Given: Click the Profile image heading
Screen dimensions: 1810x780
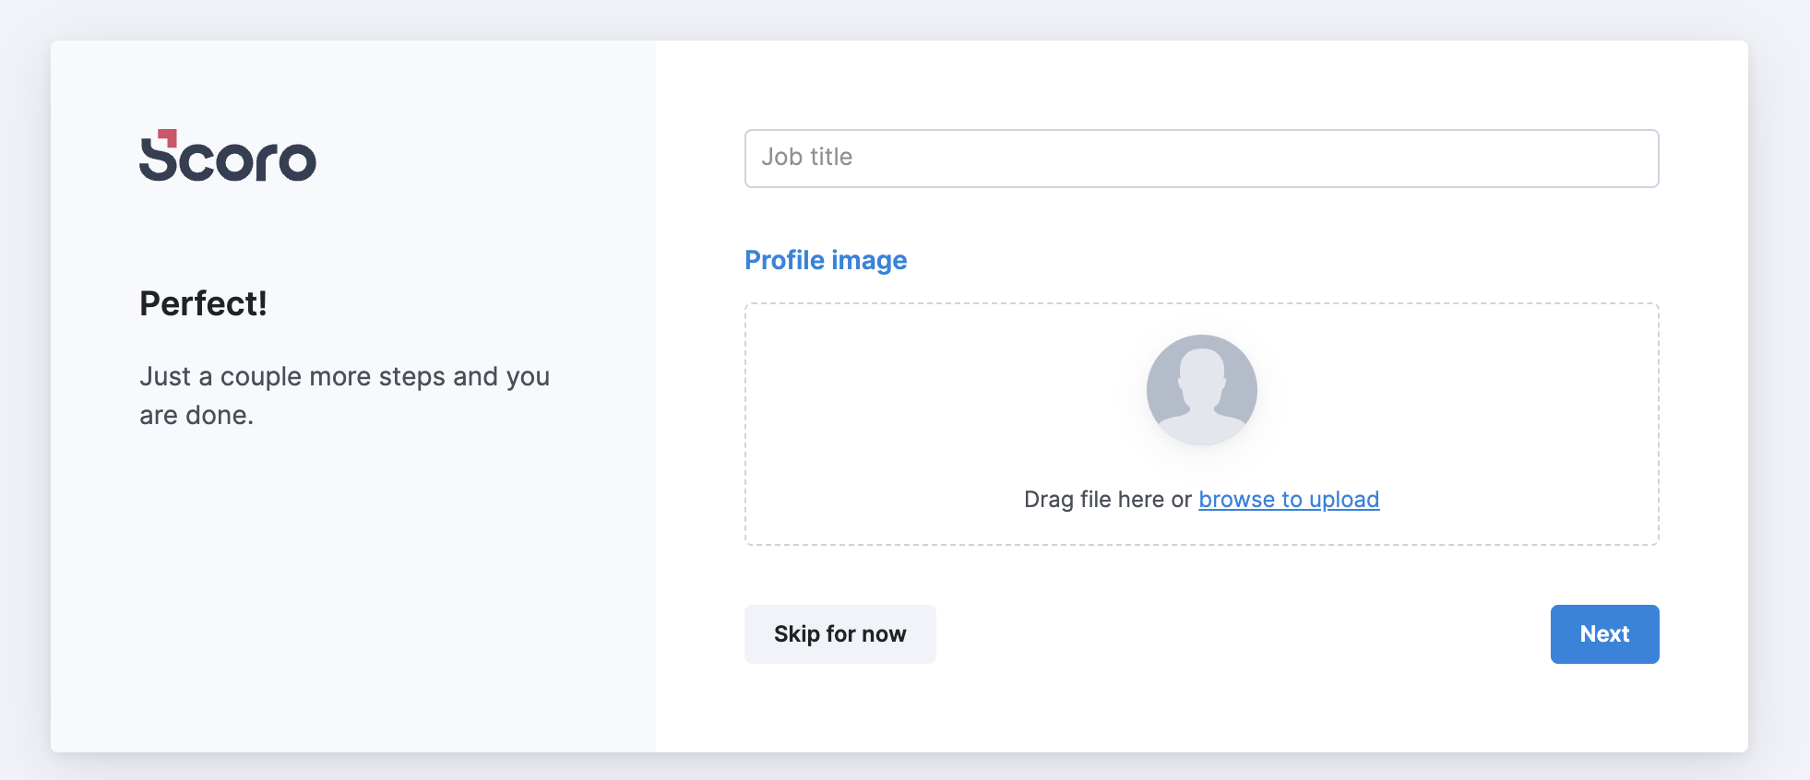Looking at the screenshot, I should click(826, 261).
